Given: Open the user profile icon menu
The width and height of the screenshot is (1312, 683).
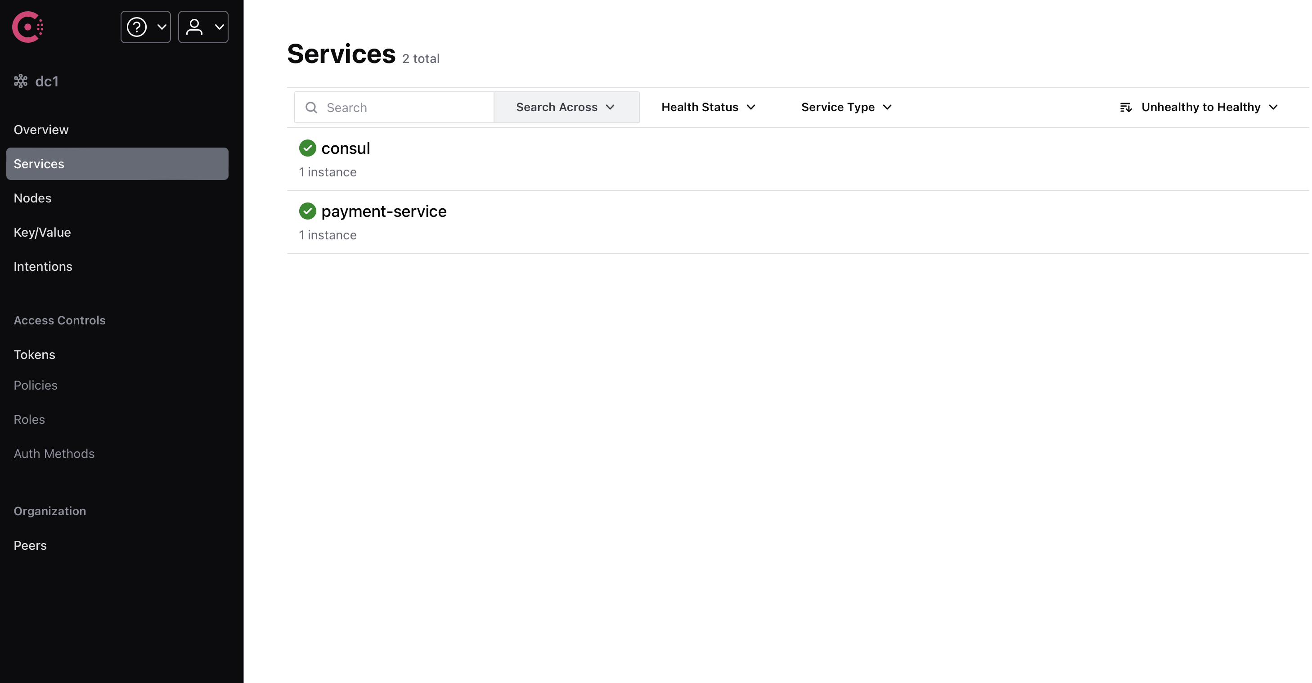Looking at the screenshot, I should [x=203, y=27].
